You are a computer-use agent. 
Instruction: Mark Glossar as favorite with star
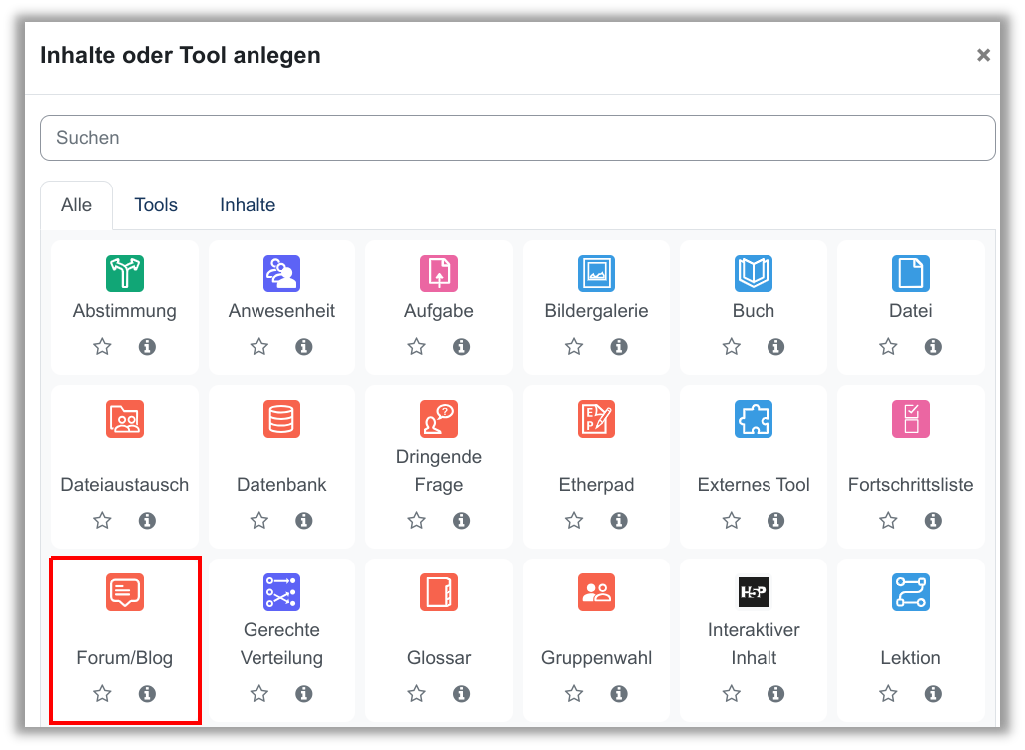[417, 694]
